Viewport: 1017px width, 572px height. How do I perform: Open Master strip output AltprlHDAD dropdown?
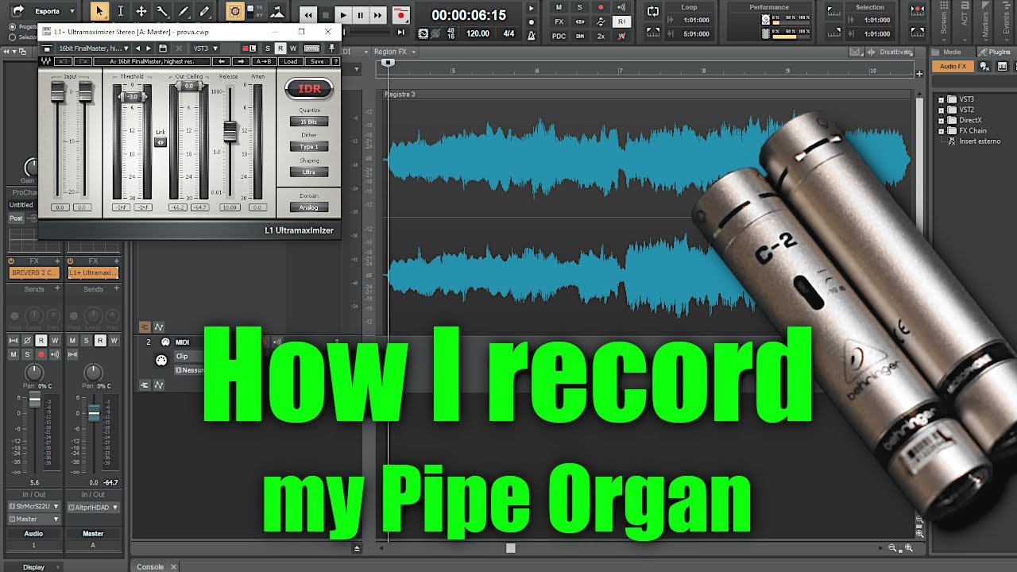[93, 506]
